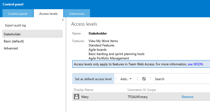This screenshot has height=112, width=210.
Task: Open the Add... dropdown menu
Action: pyautogui.click(x=126, y=79)
